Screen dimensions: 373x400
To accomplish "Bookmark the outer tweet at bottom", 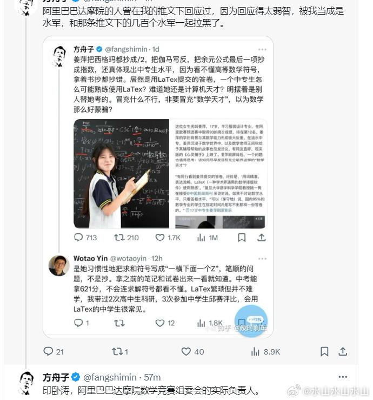I will pyautogui.click(x=324, y=351).
